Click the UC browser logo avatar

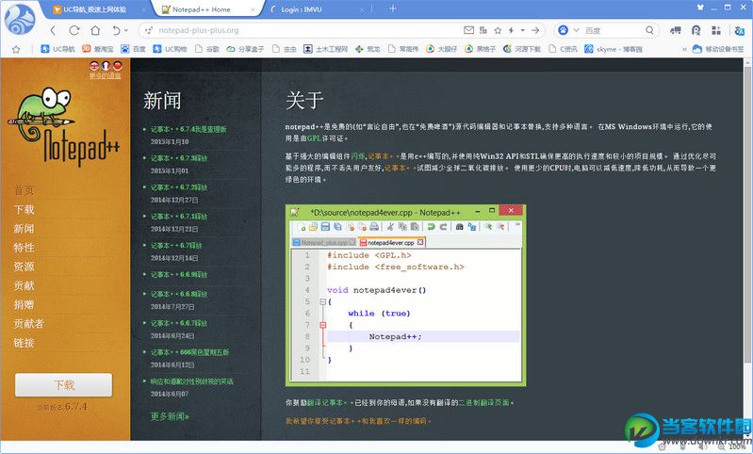tap(20, 20)
